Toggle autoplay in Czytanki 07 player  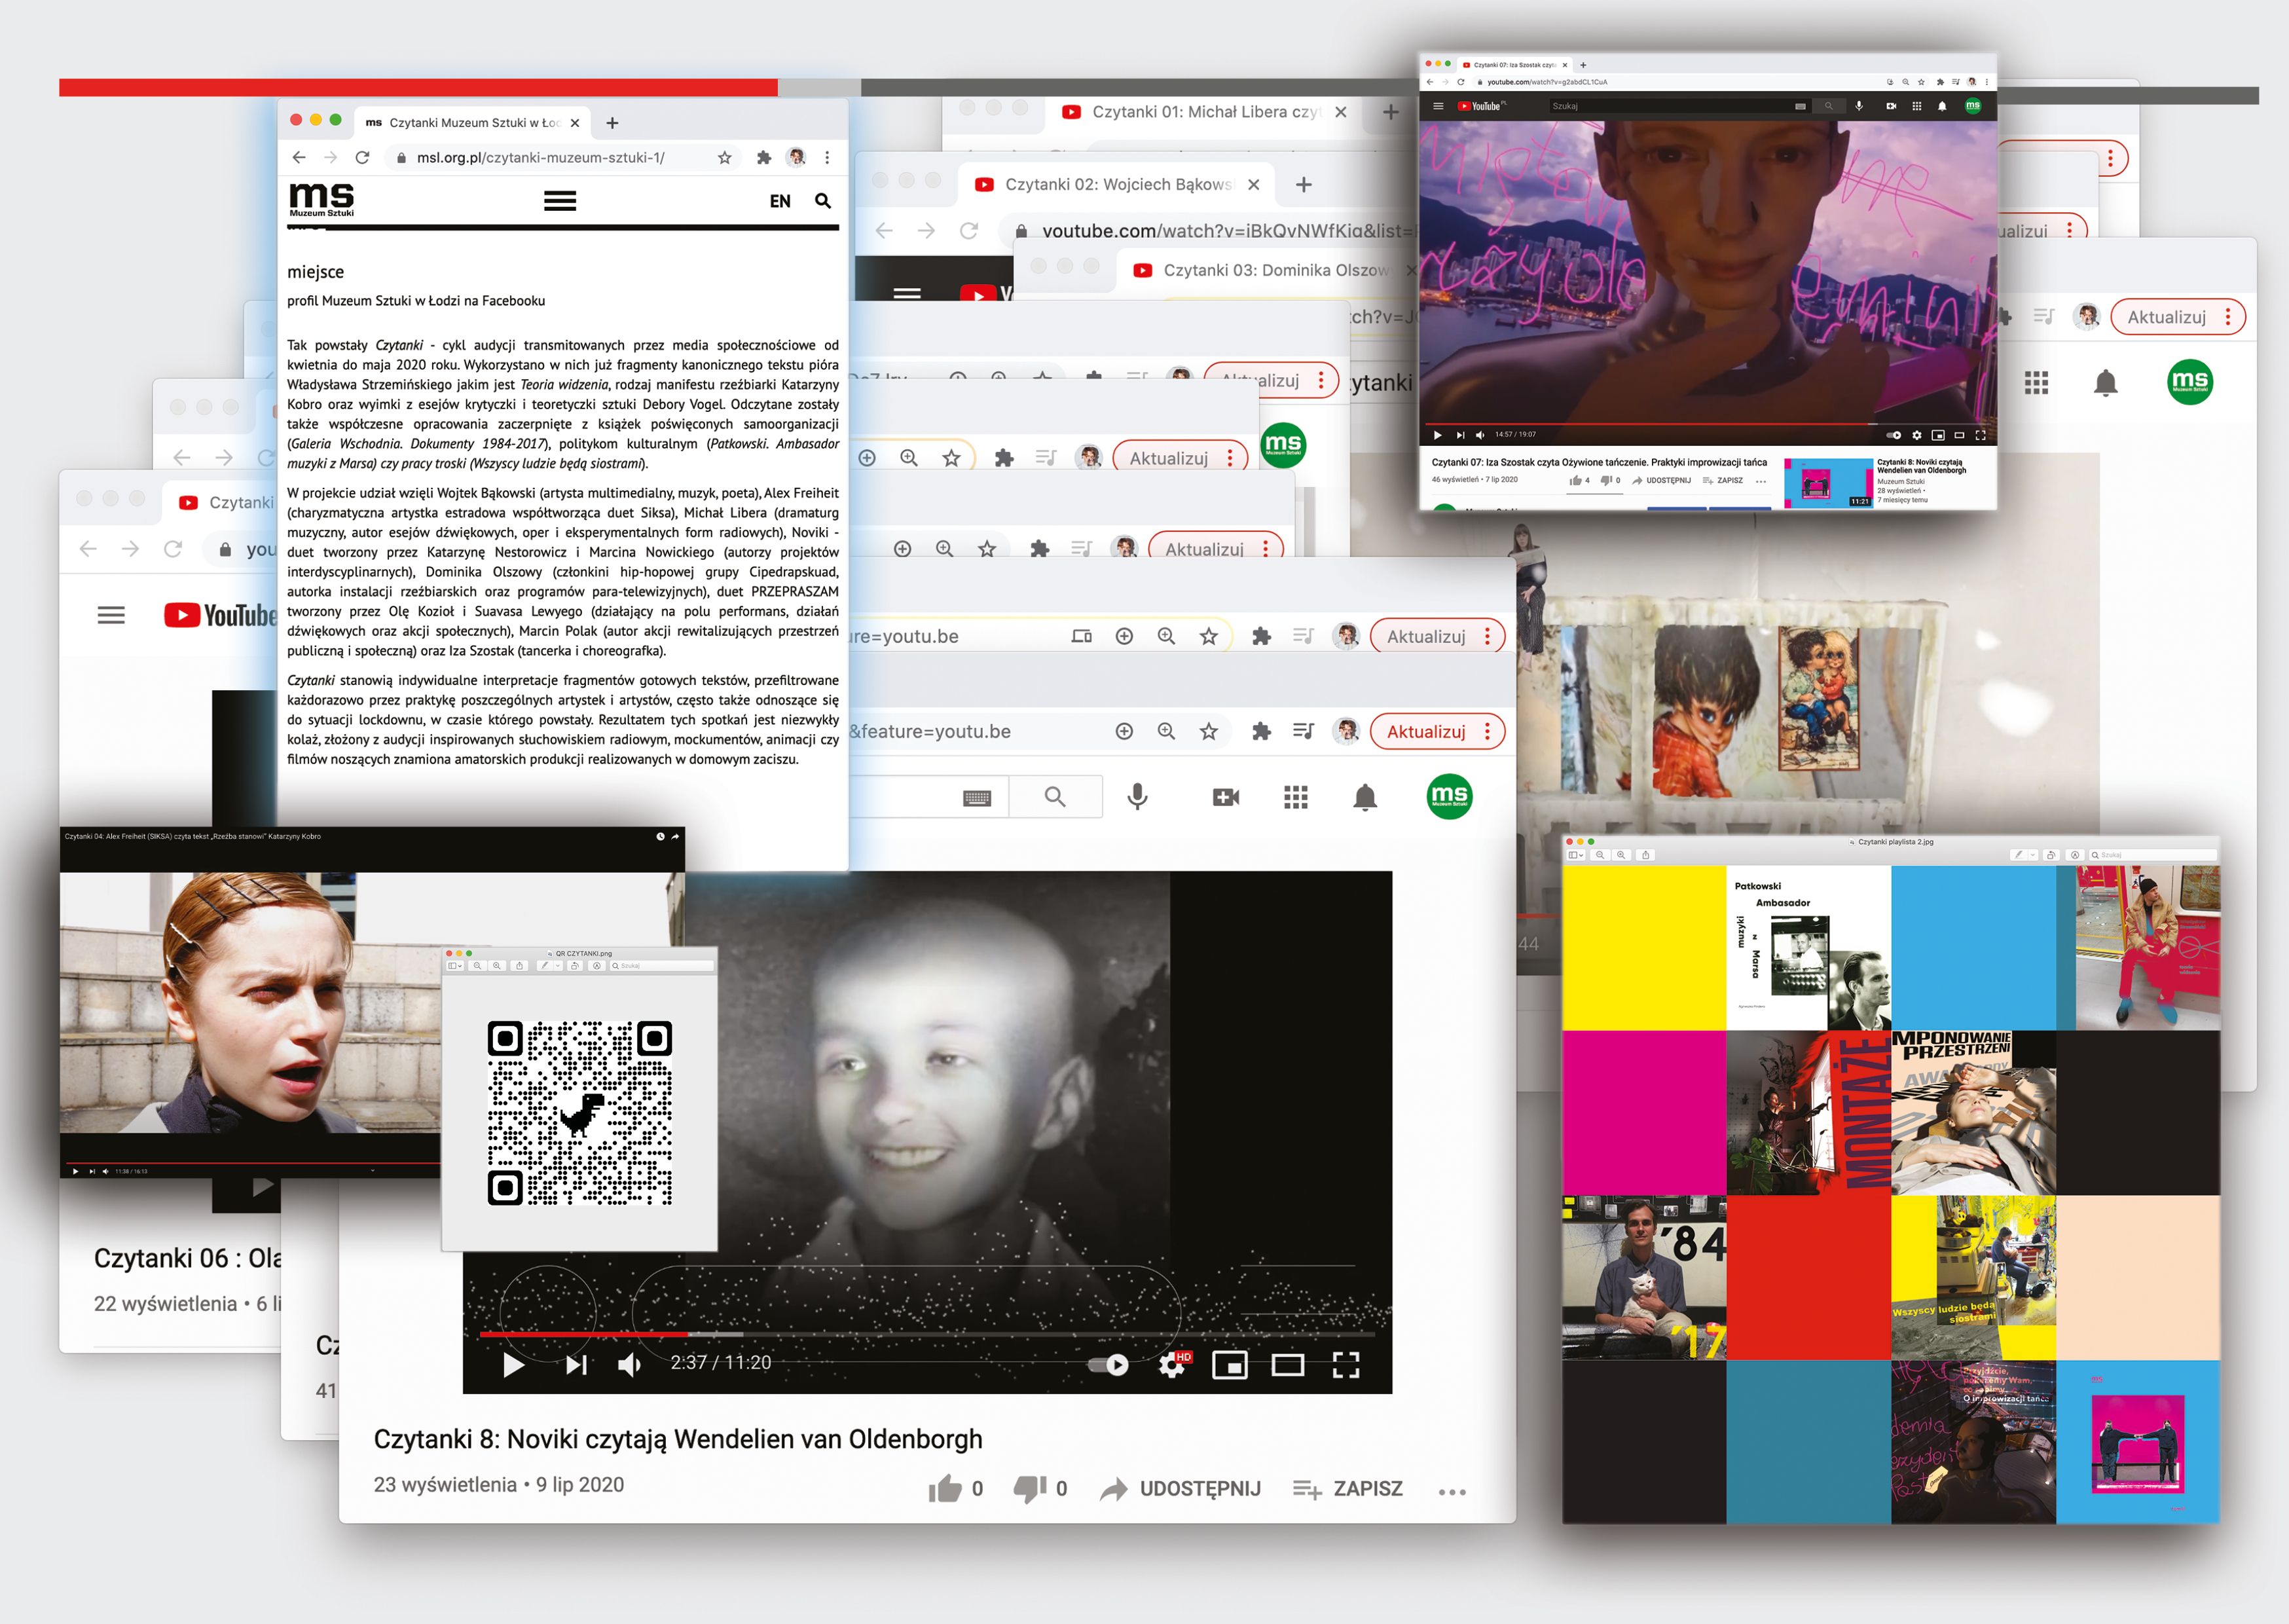(1893, 435)
